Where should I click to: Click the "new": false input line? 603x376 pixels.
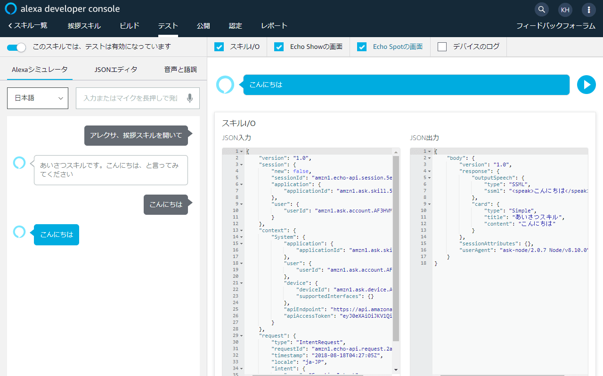coord(292,171)
